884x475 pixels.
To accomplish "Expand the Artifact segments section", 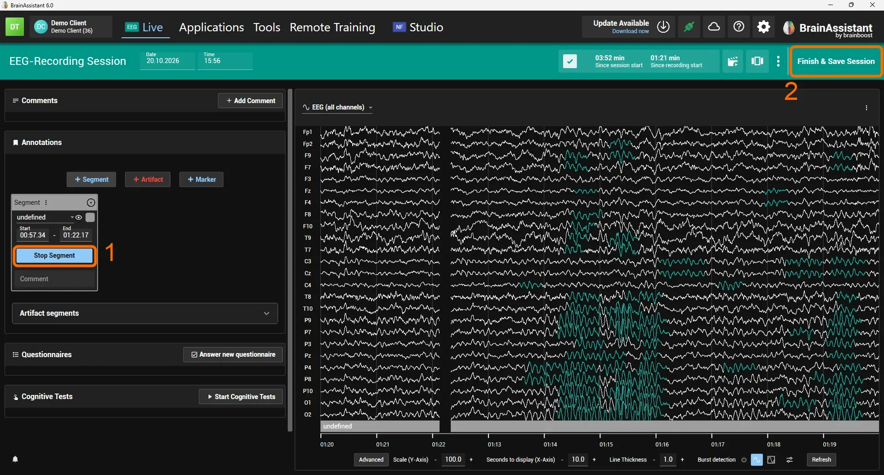I will (x=145, y=313).
